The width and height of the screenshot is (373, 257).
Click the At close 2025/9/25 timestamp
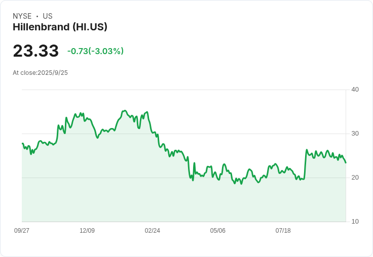point(40,73)
